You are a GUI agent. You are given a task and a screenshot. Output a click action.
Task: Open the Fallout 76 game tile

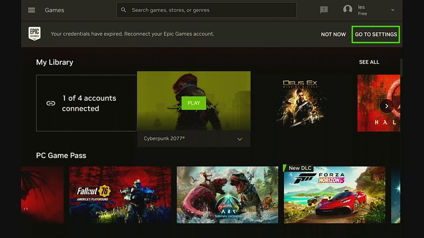click(x=120, y=194)
